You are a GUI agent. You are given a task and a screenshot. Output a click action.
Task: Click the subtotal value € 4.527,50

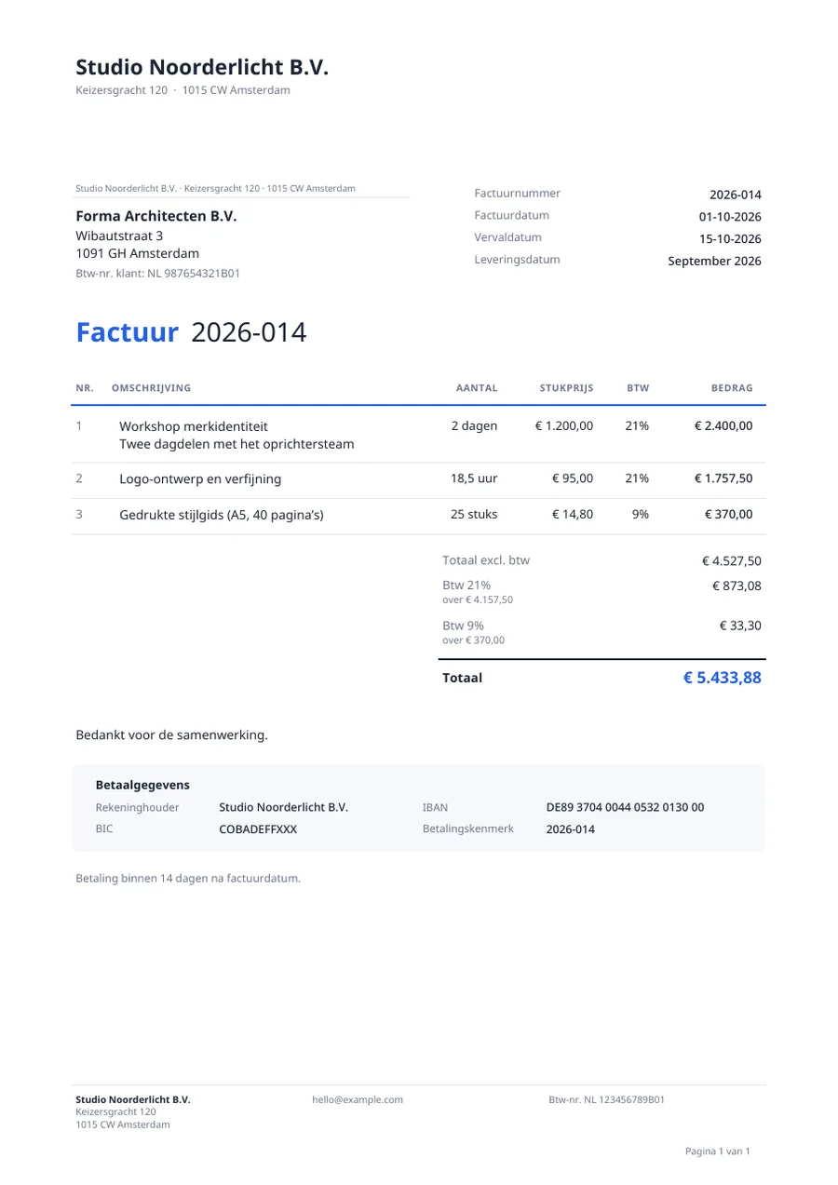[x=732, y=561]
